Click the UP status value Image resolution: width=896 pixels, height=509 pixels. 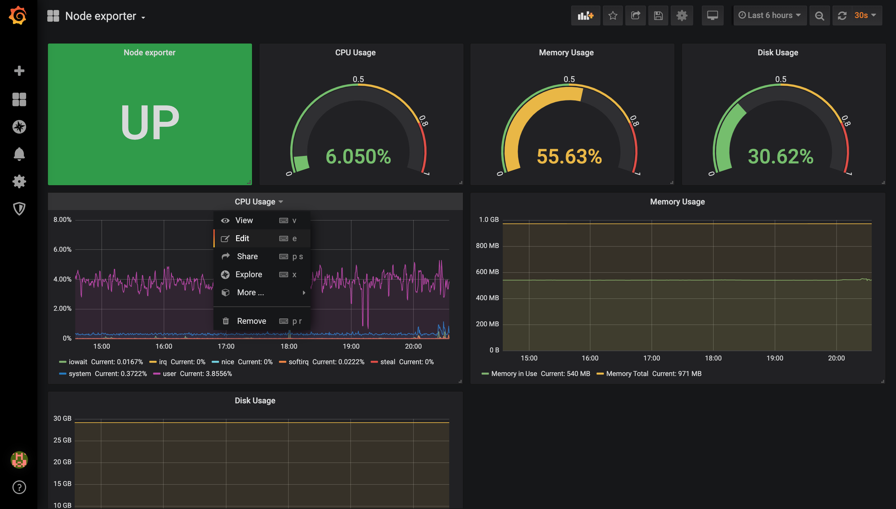(x=150, y=122)
